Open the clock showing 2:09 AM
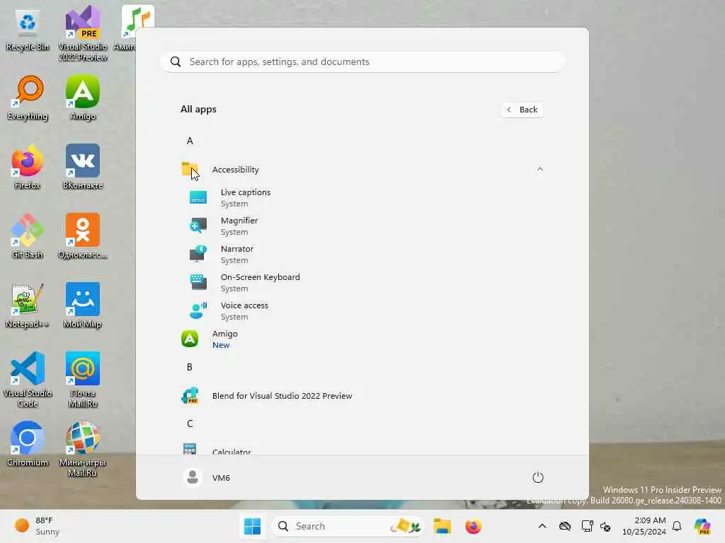The height and width of the screenshot is (543, 725). [644, 526]
